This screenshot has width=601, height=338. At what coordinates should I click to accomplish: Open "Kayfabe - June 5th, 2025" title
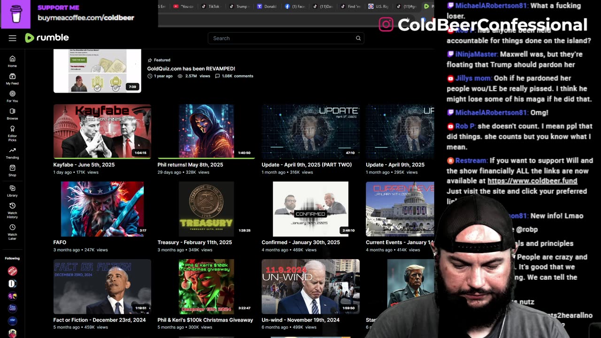coord(84,165)
